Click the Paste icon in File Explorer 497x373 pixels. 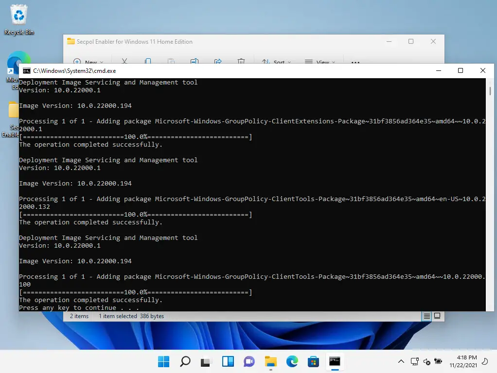pos(171,61)
